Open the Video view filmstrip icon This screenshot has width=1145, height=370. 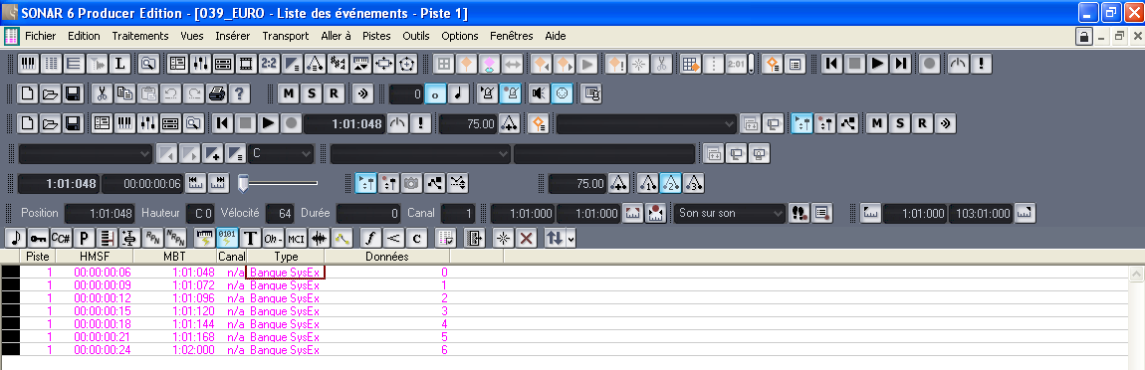pyautogui.click(x=246, y=64)
